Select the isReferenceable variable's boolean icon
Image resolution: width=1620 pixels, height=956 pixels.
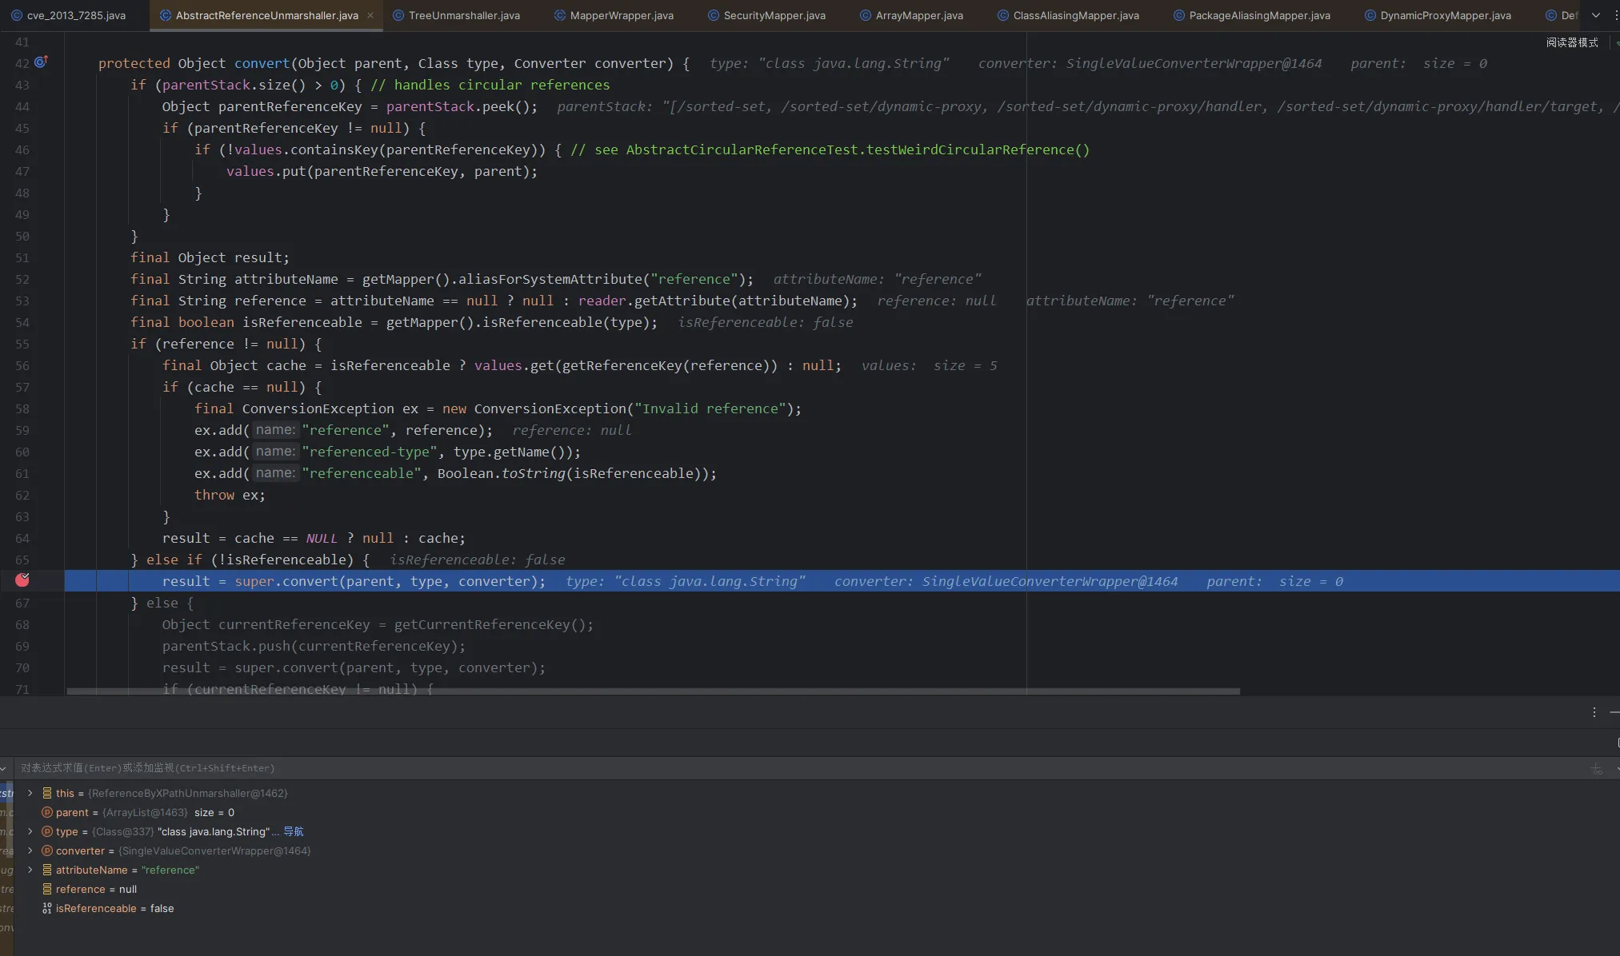(47, 908)
